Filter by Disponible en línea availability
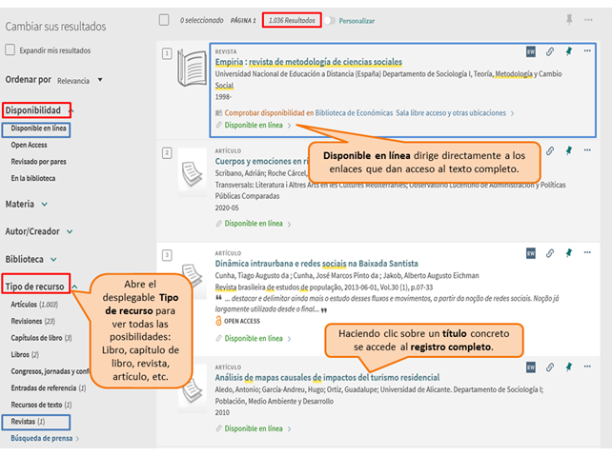Screen dimensions: 612x456 (39, 129)
